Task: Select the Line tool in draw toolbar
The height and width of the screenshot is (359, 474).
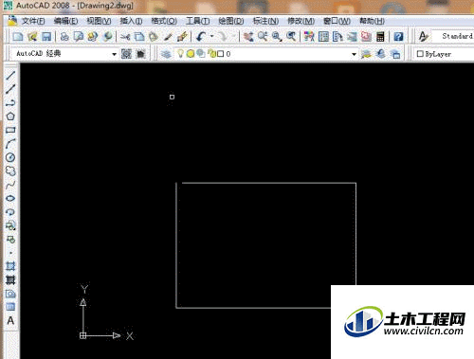Action: pos(10,75)
